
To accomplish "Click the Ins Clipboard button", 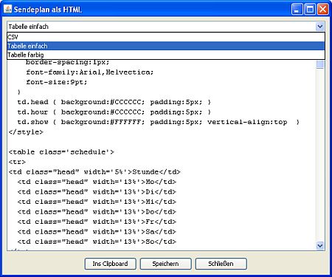I will (x=110, y=264).
